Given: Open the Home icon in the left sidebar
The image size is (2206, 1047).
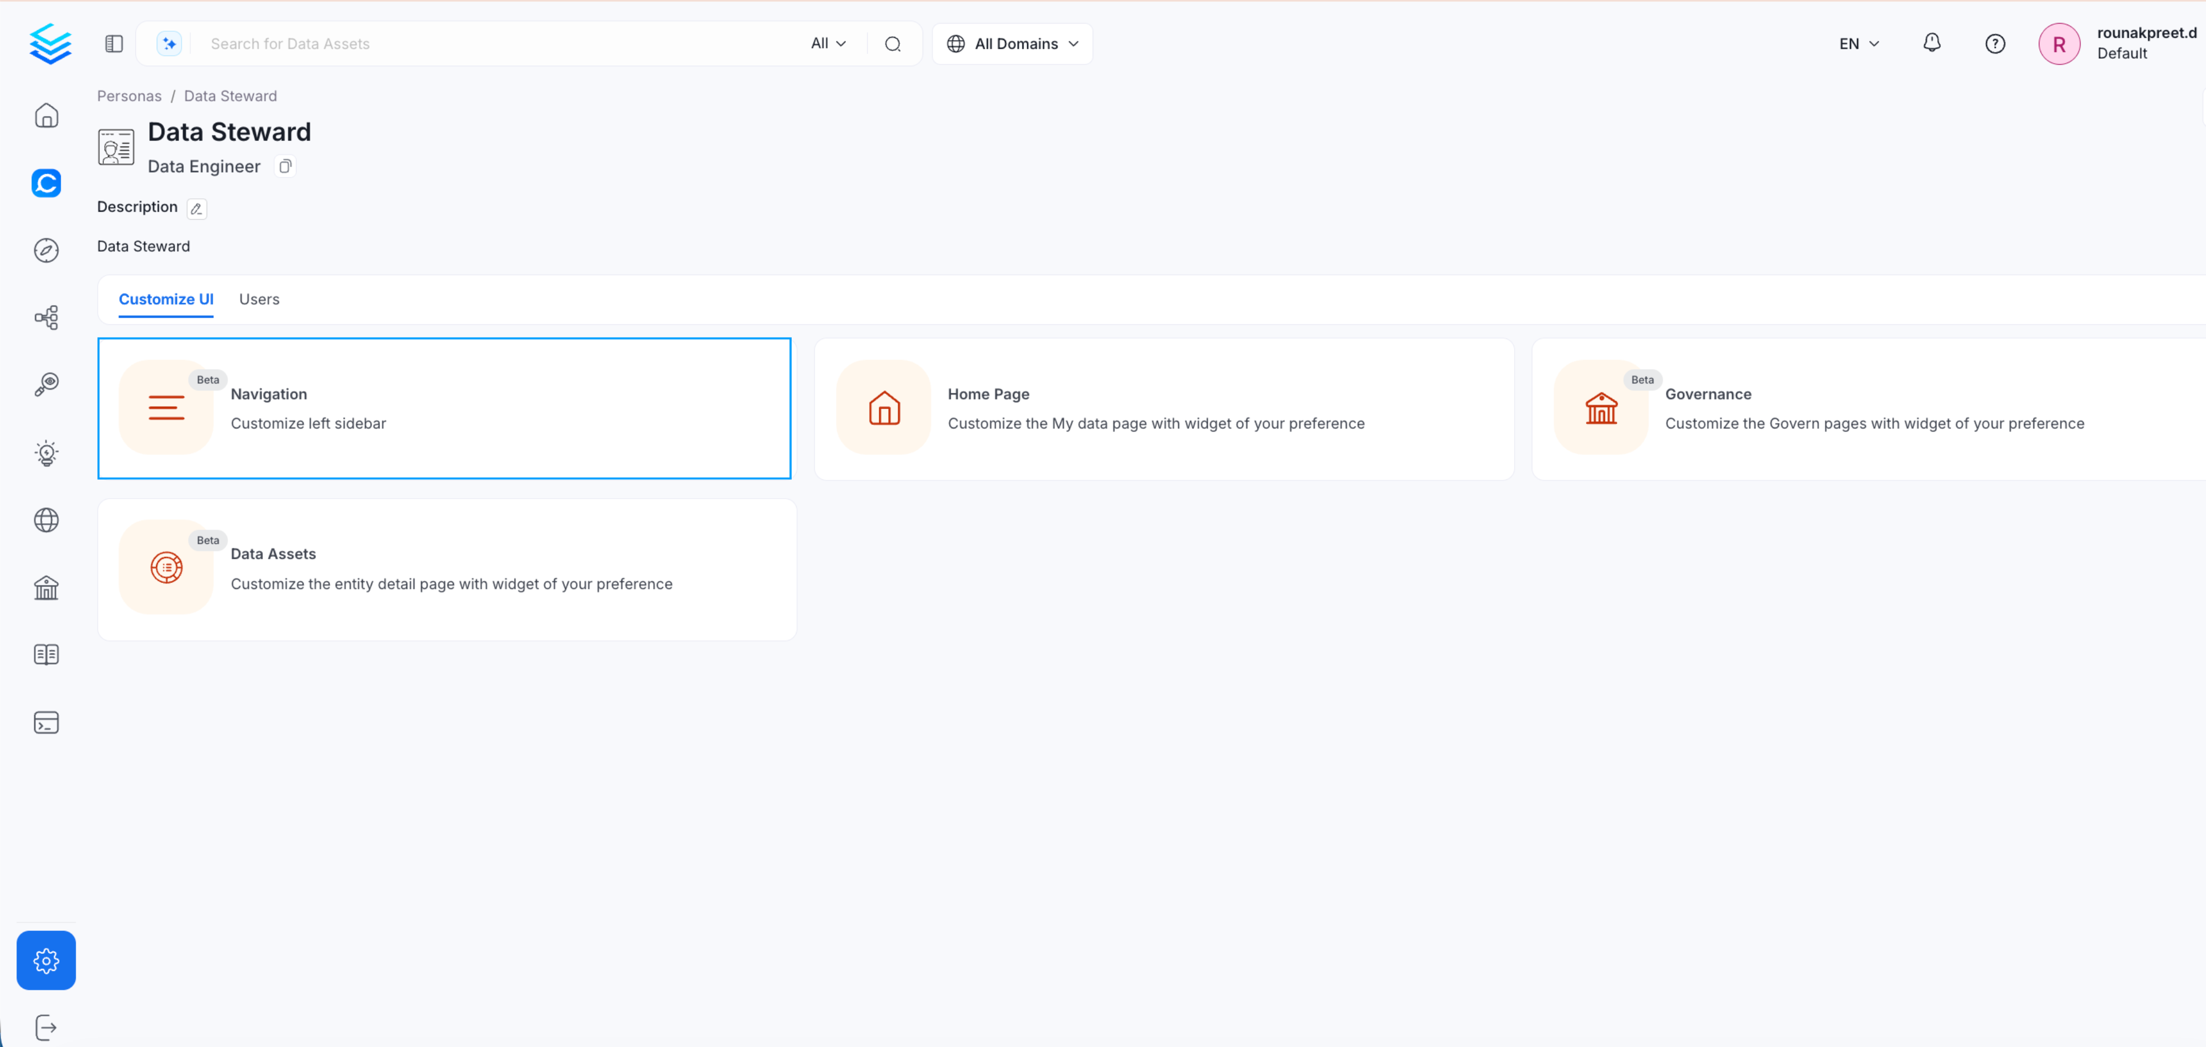Looking at the screenshot, I should 46,116.
